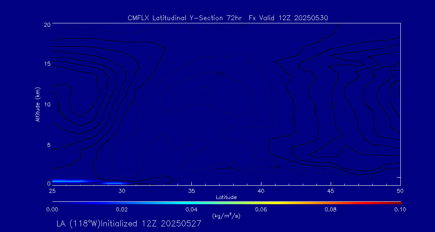Click the colorbar value 0.04
The image size is (435, 232).
tap(191, 209)
